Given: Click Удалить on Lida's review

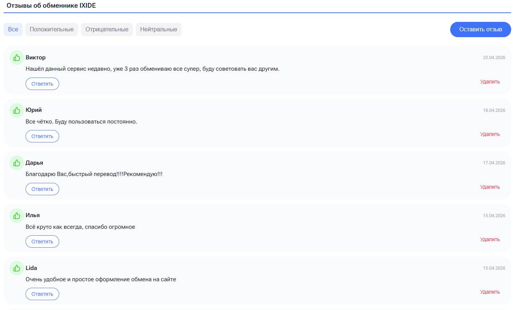Looking at the screenshot, I should click(490, 291).
